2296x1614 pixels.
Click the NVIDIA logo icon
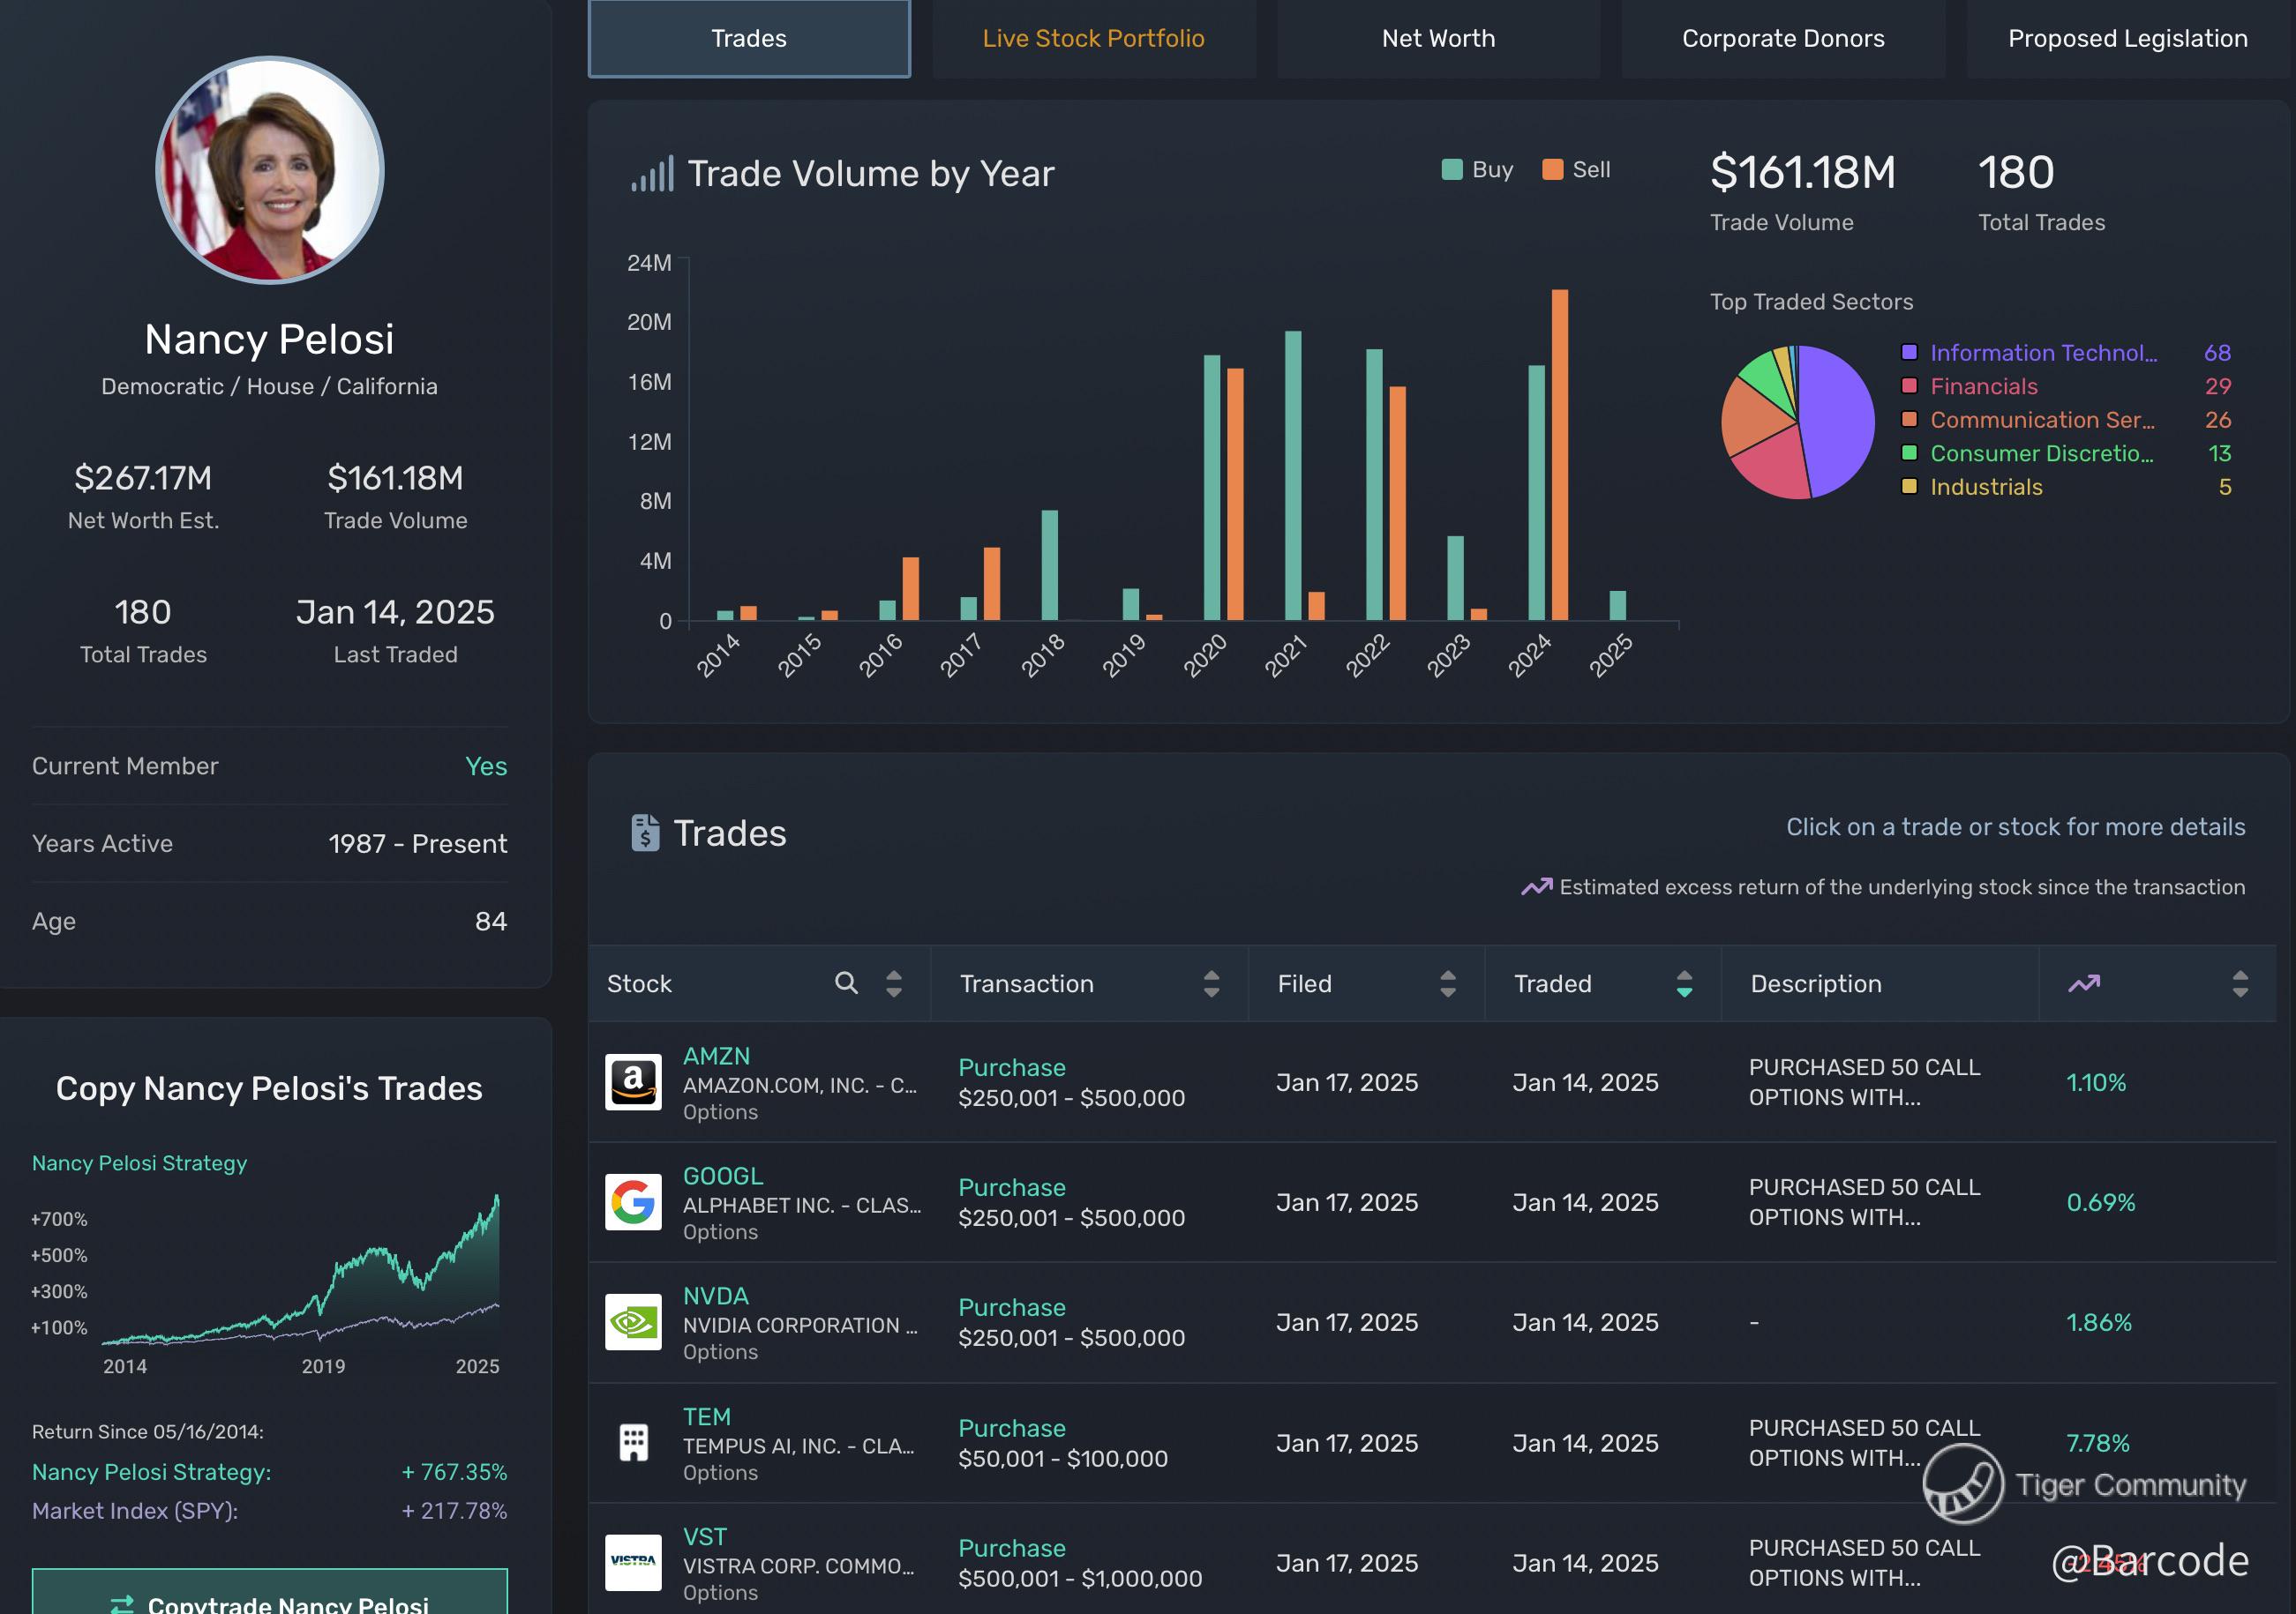(x=633, y=1321)
